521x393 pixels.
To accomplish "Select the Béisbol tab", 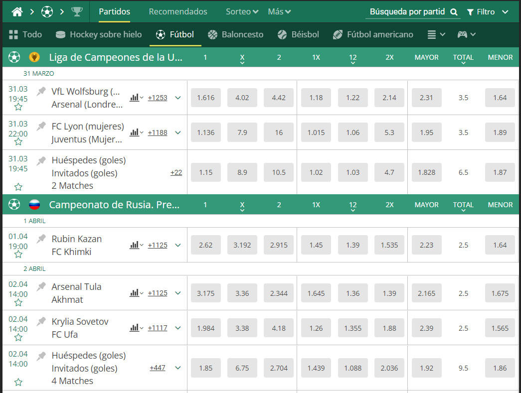I will (298, 34).
